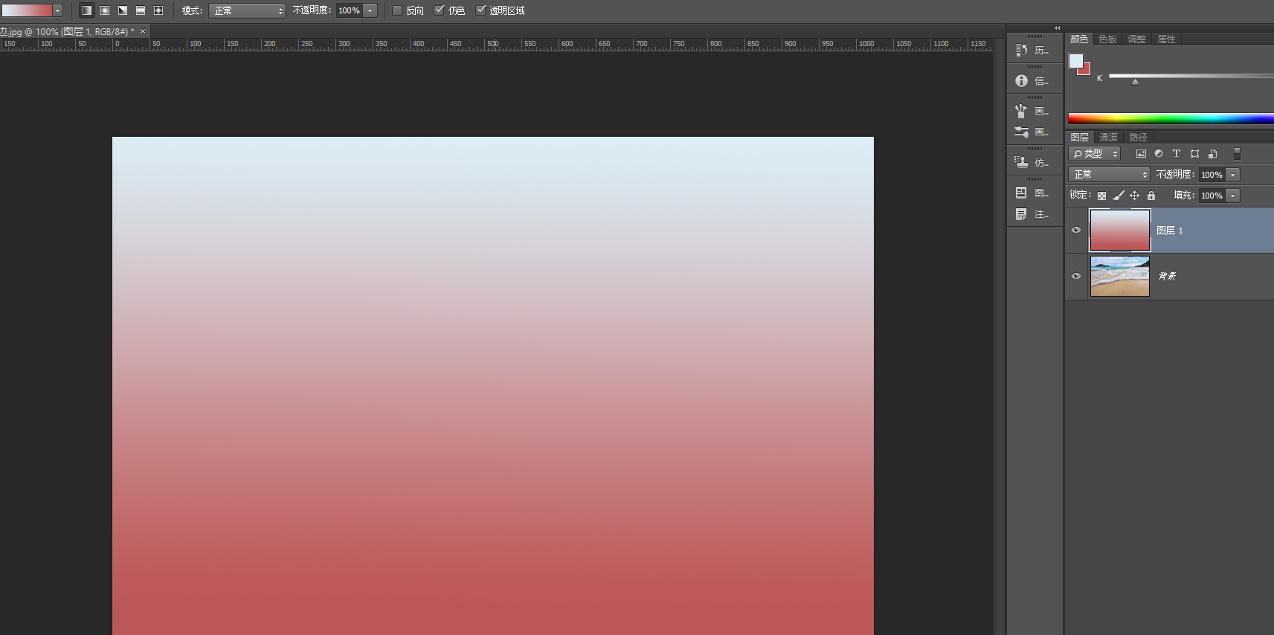Lock position move icon
The height and width of the screenshot is (635, 1274).
1135,196
